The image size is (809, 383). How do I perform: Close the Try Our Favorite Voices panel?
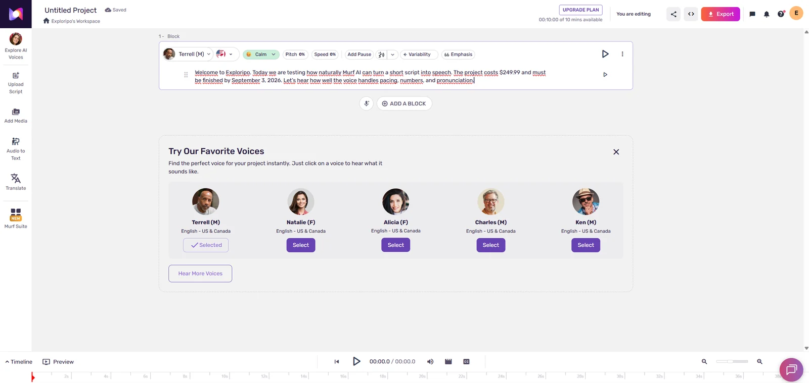616,152
